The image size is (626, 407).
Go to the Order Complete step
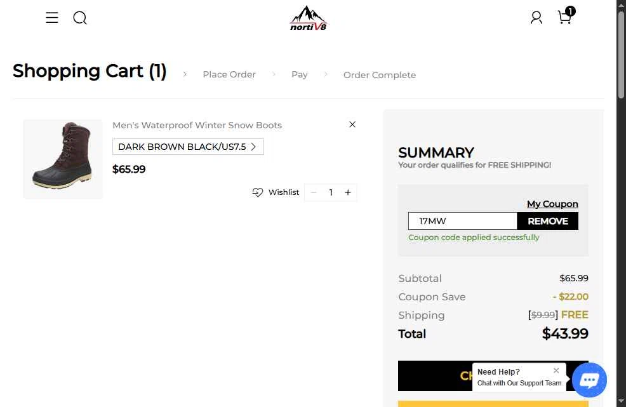[x=380, y=75]
